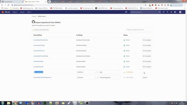Open the Merge requests icon in the navbar
Image resolution: width=187 pixels, height=105 pixels.
(167, 12)
